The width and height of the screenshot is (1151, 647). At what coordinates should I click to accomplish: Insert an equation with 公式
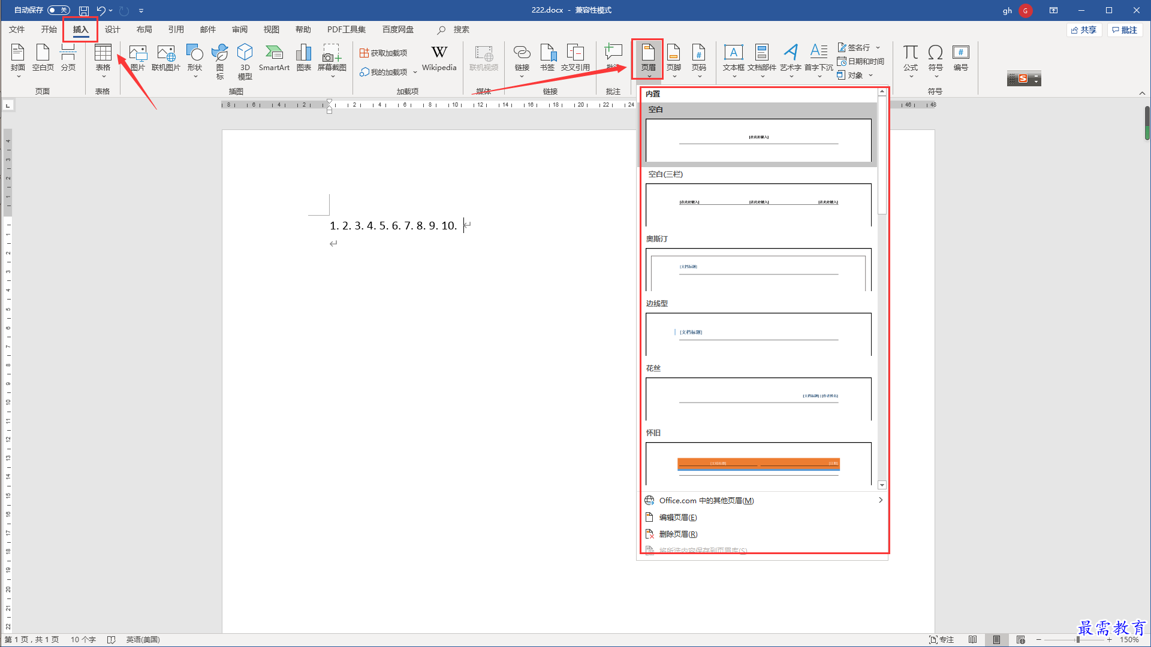(911, 61)
